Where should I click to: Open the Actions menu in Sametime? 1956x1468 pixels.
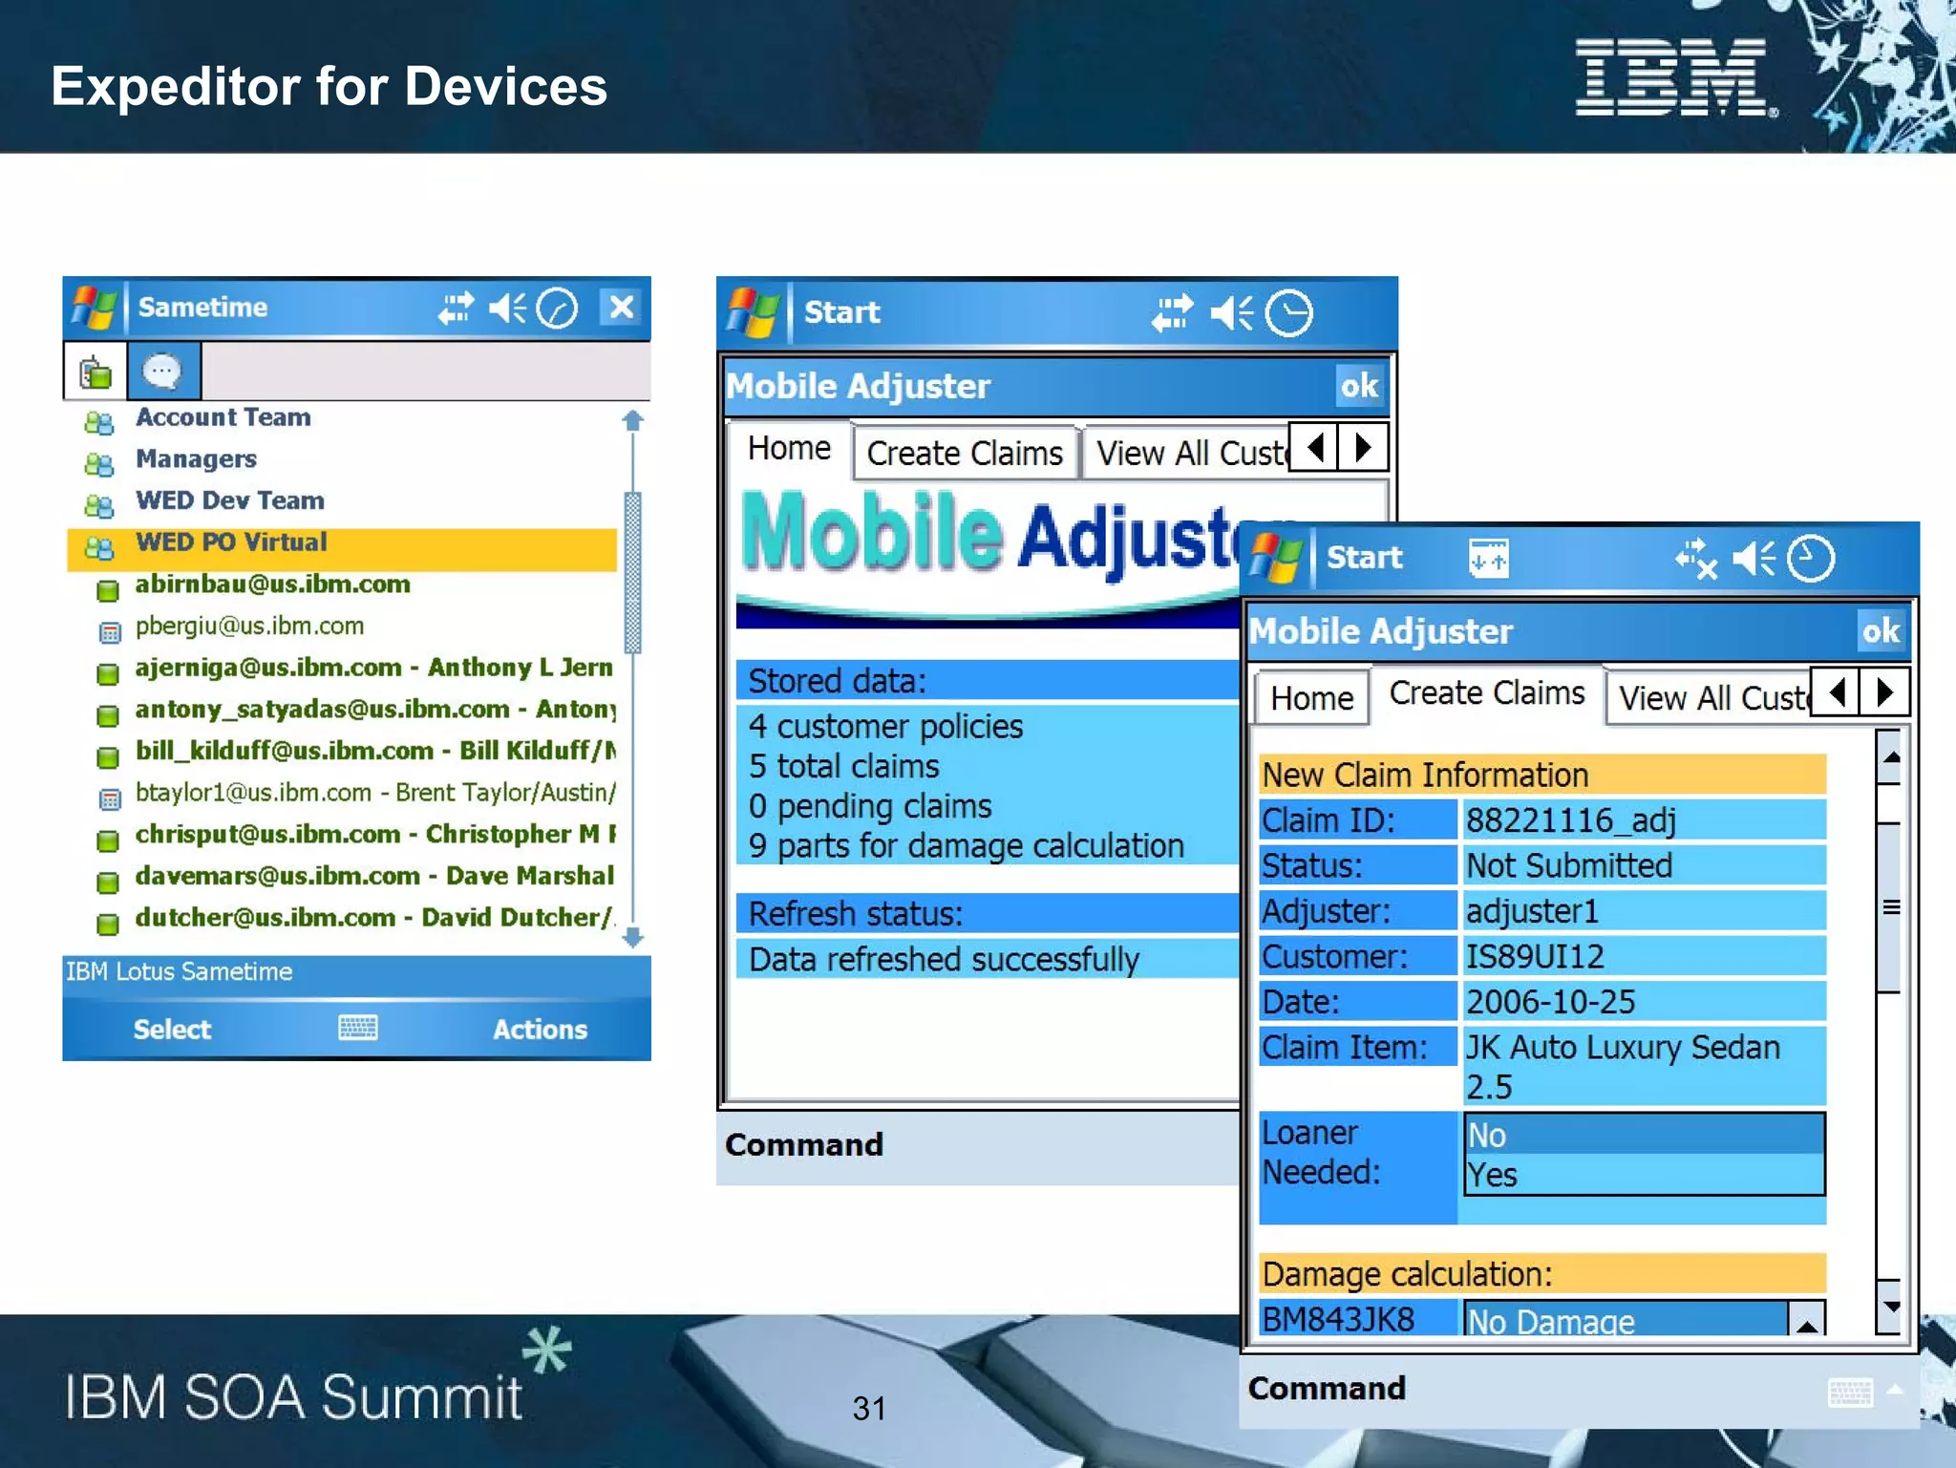540,1030
